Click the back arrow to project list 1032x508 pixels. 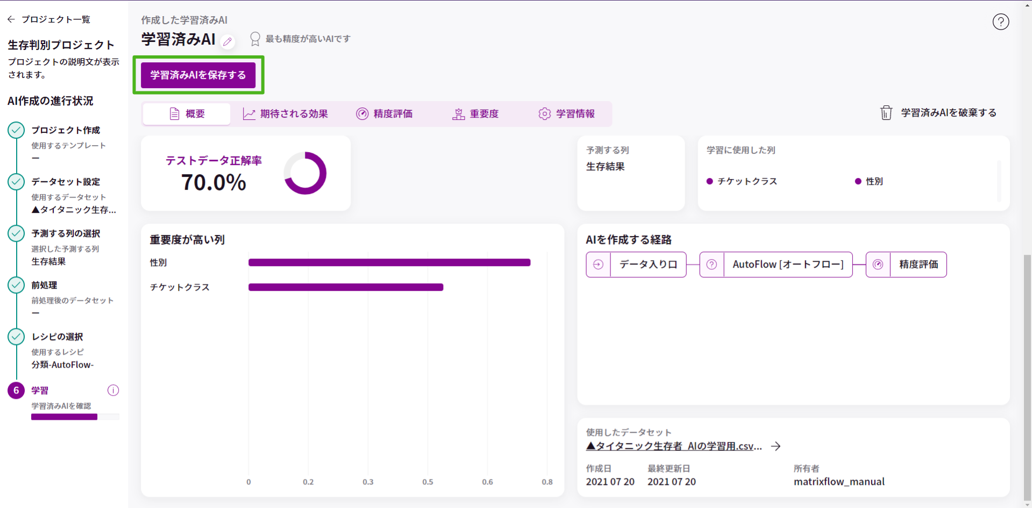pyautogui.click(x=11, y=19)
